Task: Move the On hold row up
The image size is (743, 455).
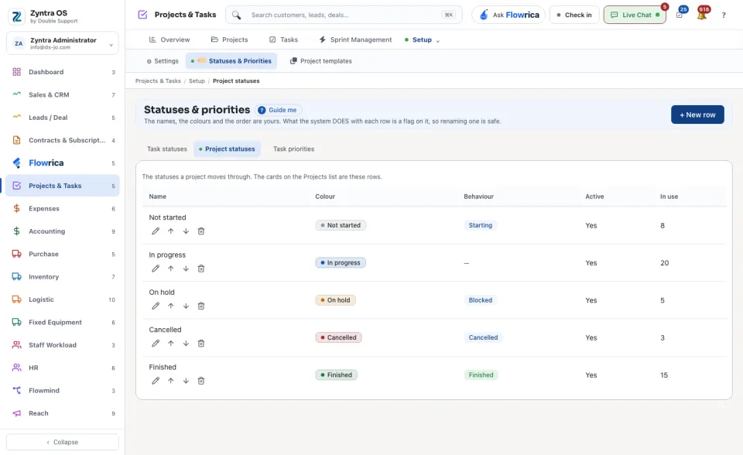Action: (170, 306)
